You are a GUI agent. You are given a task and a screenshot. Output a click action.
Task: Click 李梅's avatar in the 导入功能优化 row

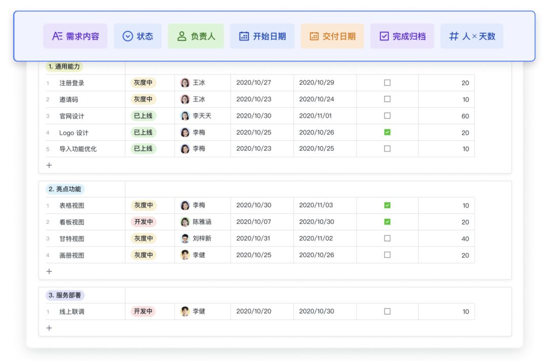[185, 149]
